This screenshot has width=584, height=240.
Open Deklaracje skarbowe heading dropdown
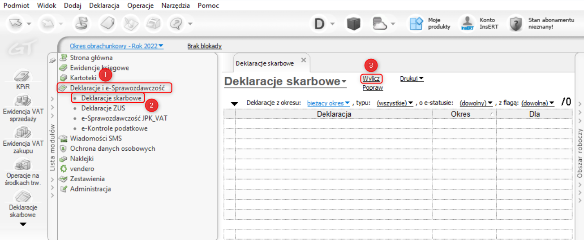click(344, 82)
